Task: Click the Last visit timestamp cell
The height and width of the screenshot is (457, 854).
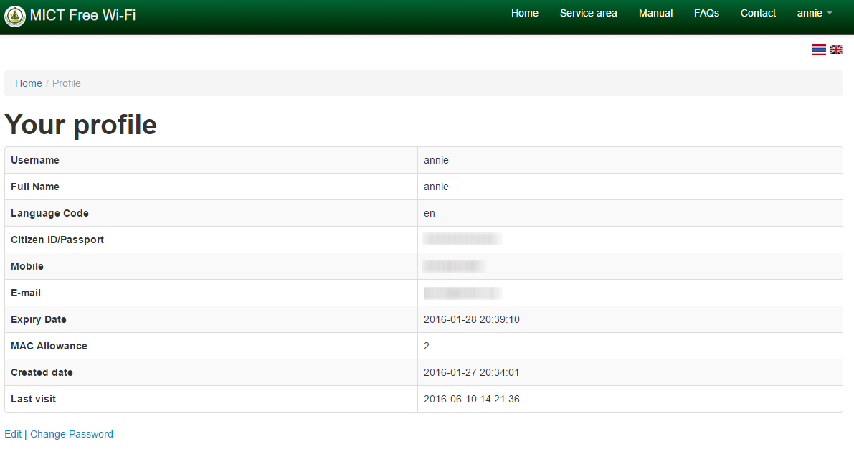Action: pos(630,400)
